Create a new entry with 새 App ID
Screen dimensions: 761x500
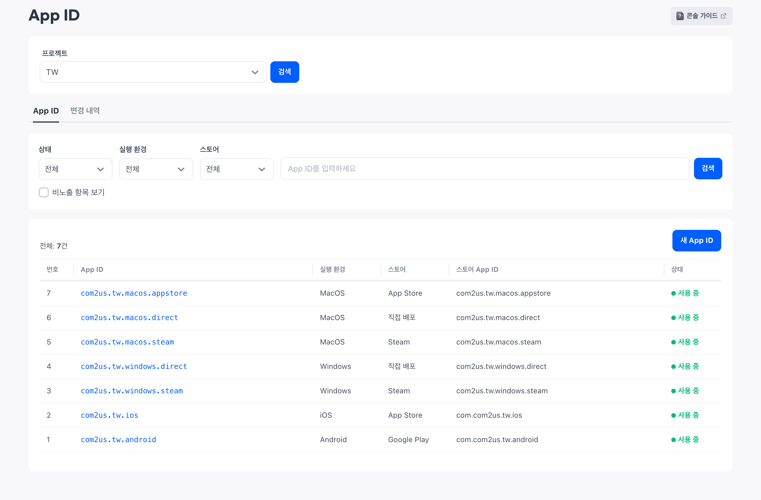pyautogui.click(x=697, y=241)
